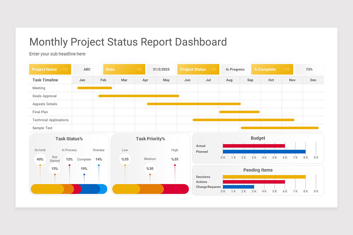This screenshot has width=353, height=235.
Task: Select the Medium %30 priority marker
Action: 150,168
